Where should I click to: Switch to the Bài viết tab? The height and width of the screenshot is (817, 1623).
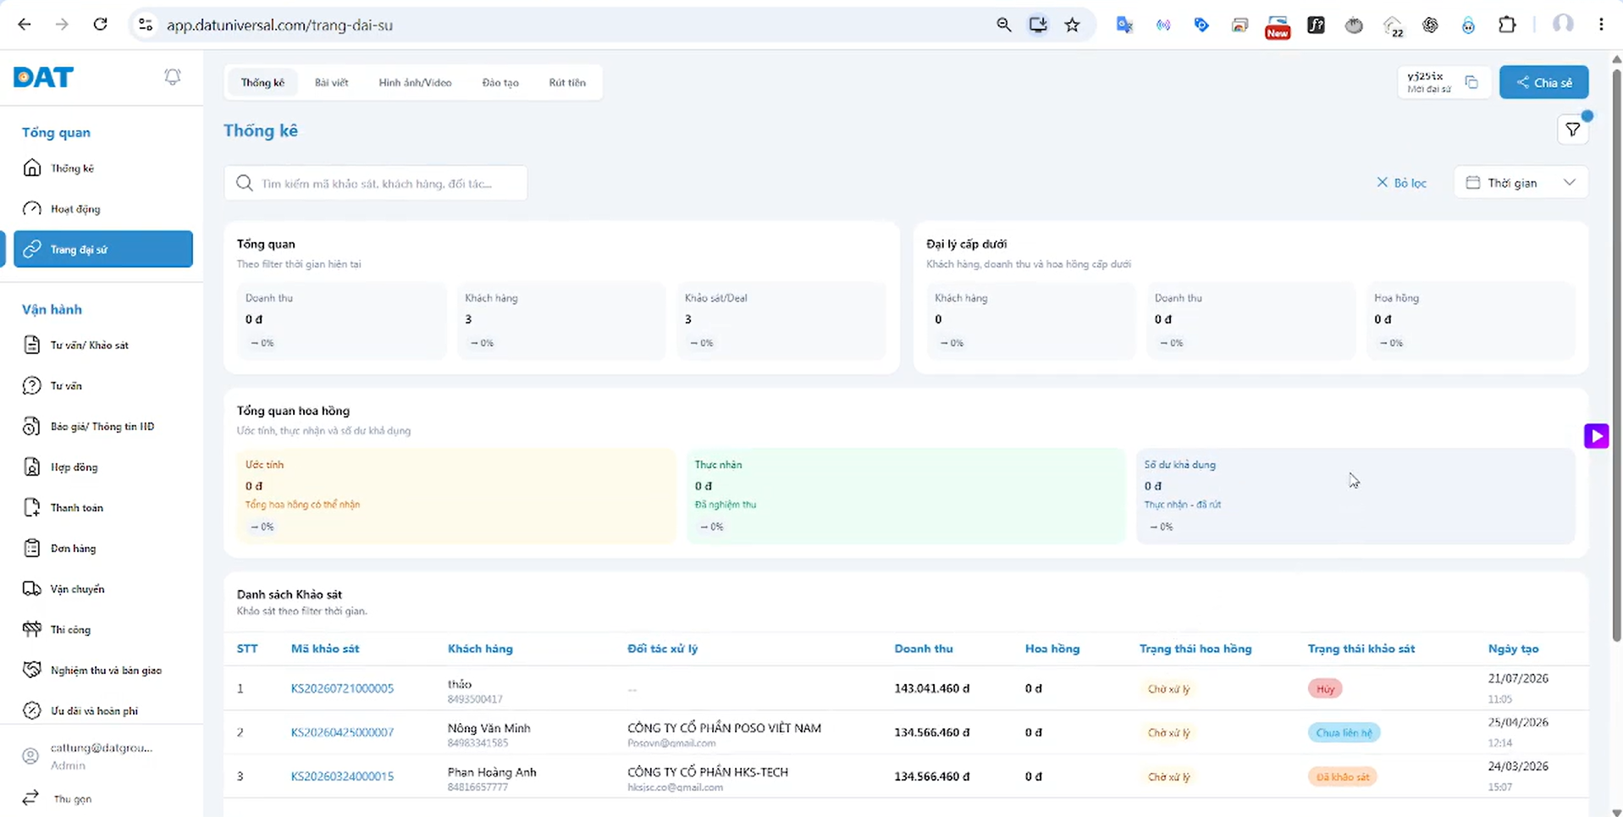click(331, 82)
